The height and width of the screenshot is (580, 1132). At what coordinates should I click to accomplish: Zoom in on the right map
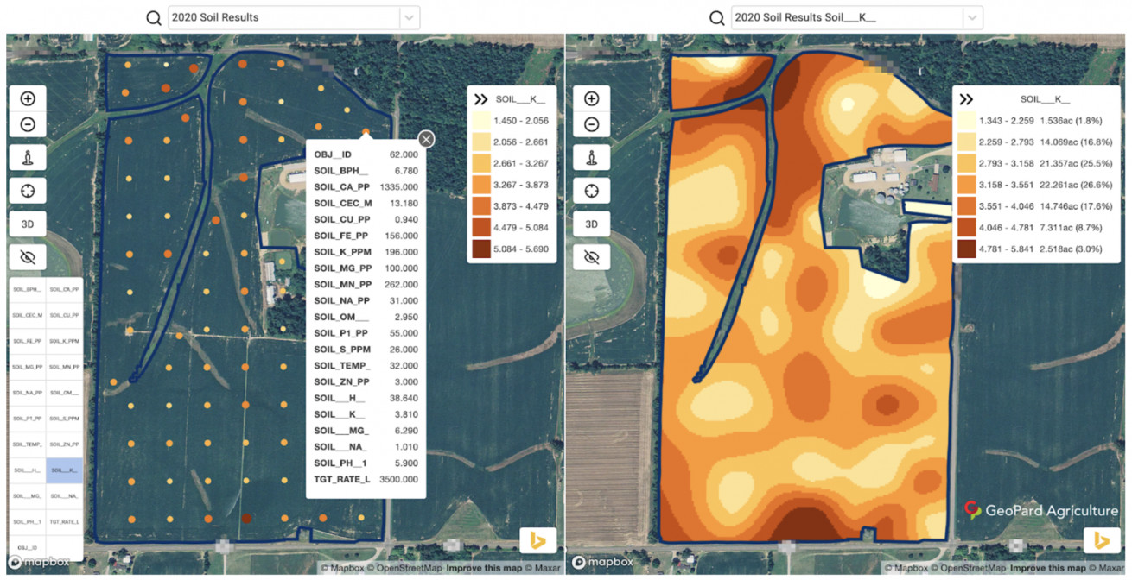[591, 98]
